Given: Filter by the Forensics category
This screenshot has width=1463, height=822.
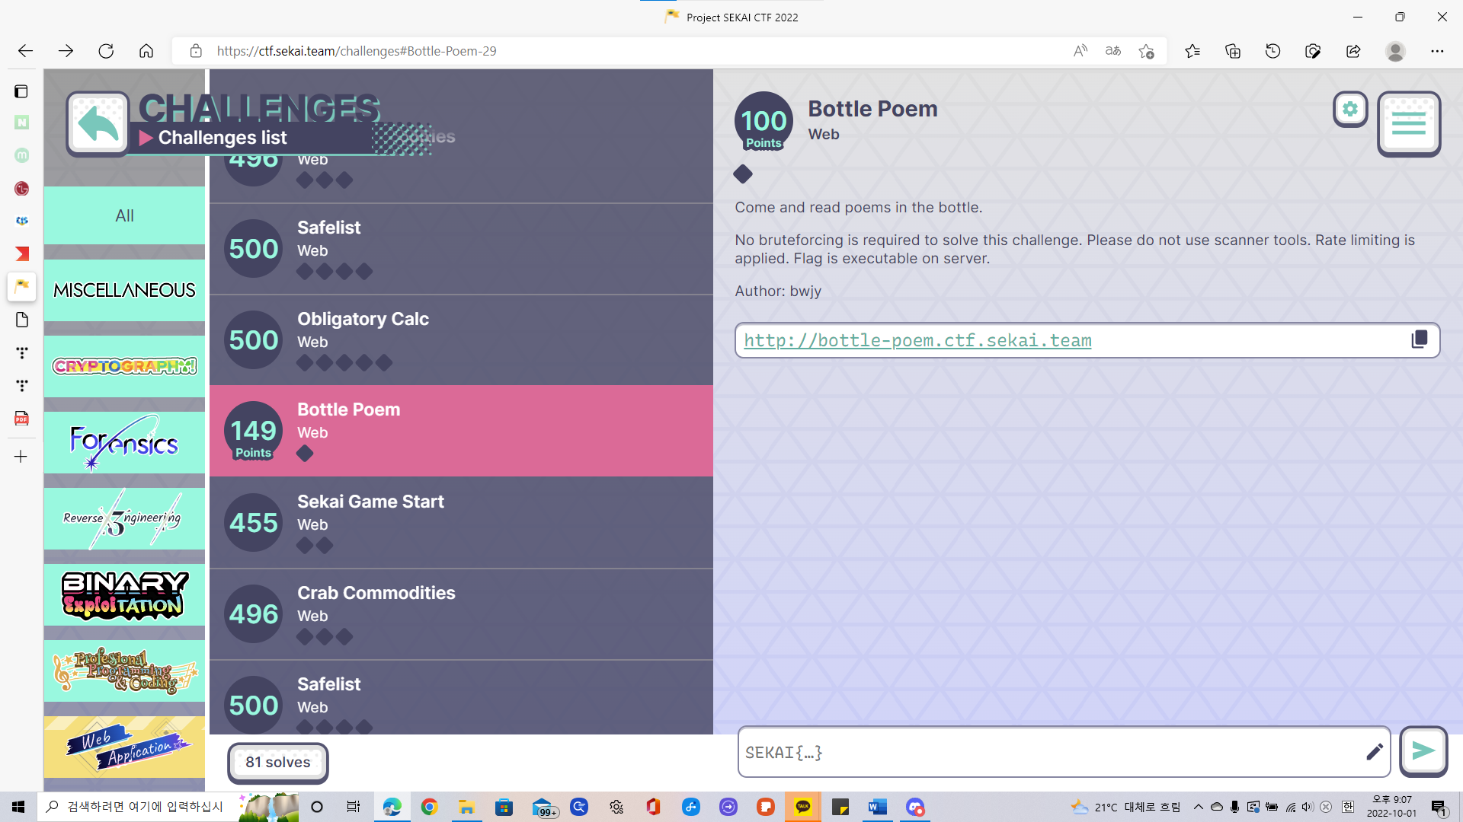Looking at the screenshot, I should (x=124, y=442).
